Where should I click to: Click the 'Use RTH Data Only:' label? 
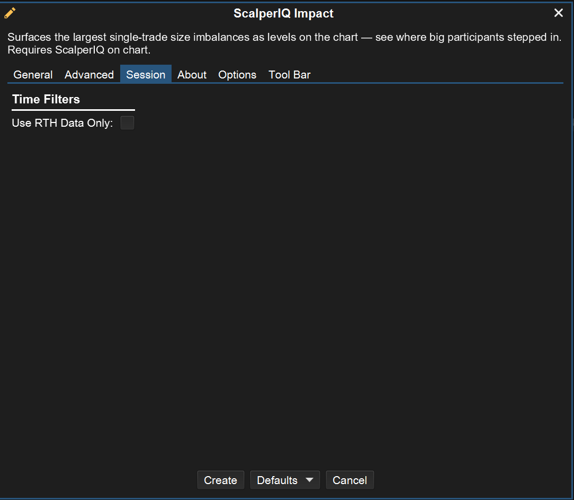click(x=62, y=123)
